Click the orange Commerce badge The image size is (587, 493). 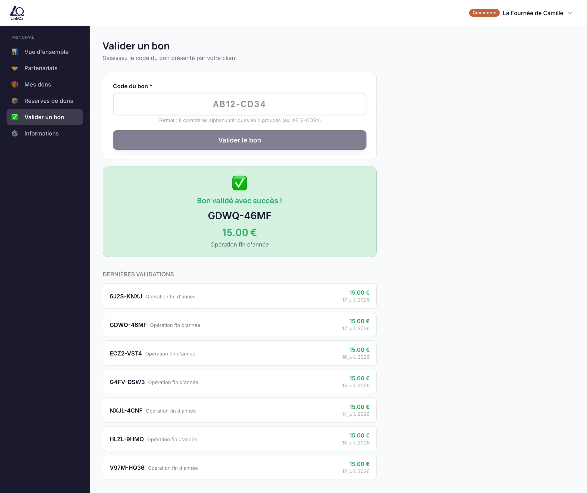coord(484,13)
